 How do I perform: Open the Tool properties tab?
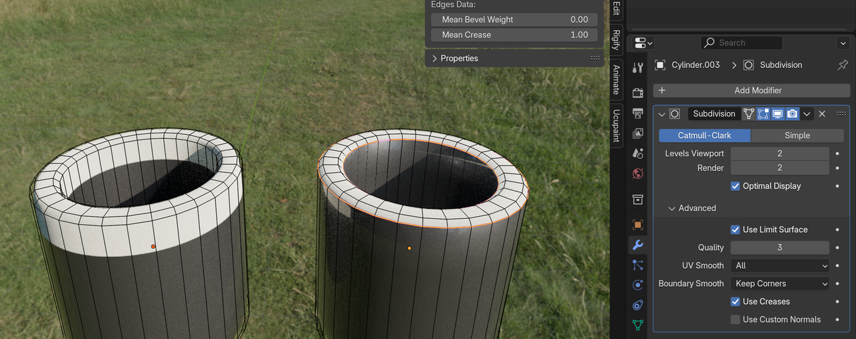(x=638, y=68)
